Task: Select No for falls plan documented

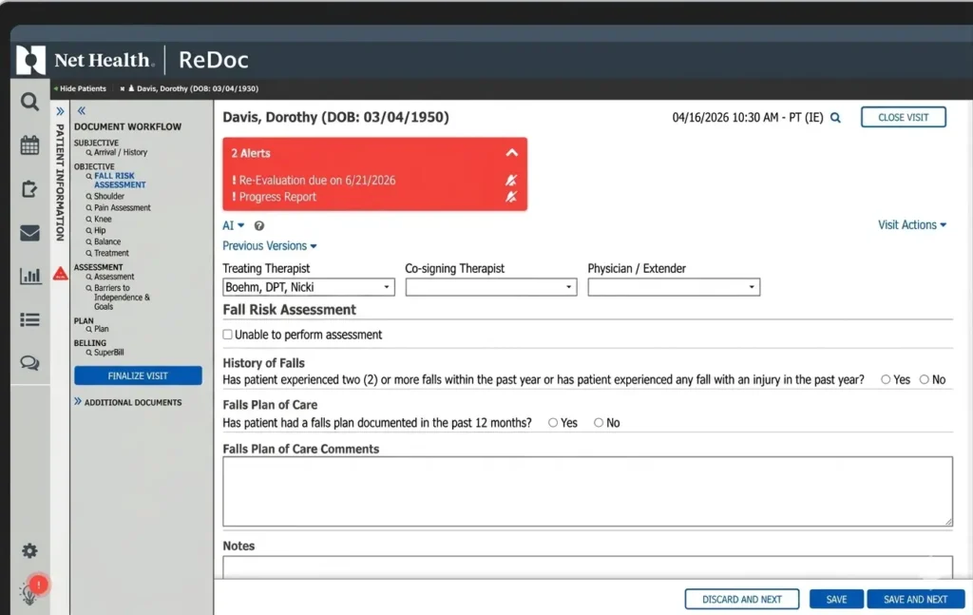Action: pyautogui.click(x=599, y=423)
